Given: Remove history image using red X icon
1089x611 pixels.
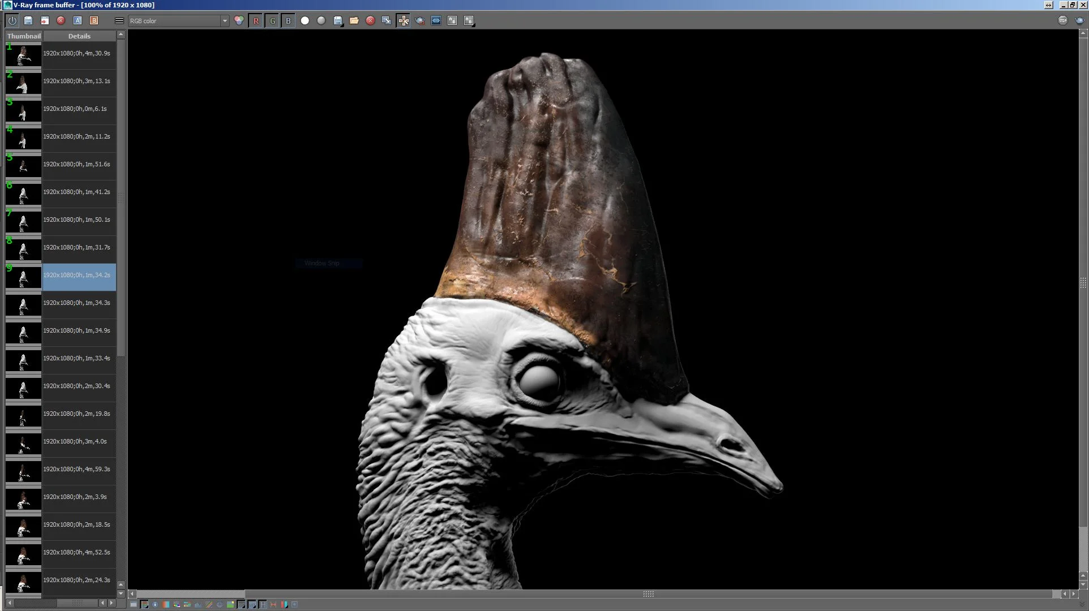Looking at the screenshot, I should click(x=61, y=21).
